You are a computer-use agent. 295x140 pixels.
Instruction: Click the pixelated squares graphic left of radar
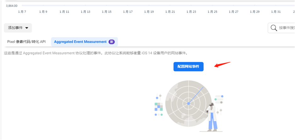click(x=159, y=107)
